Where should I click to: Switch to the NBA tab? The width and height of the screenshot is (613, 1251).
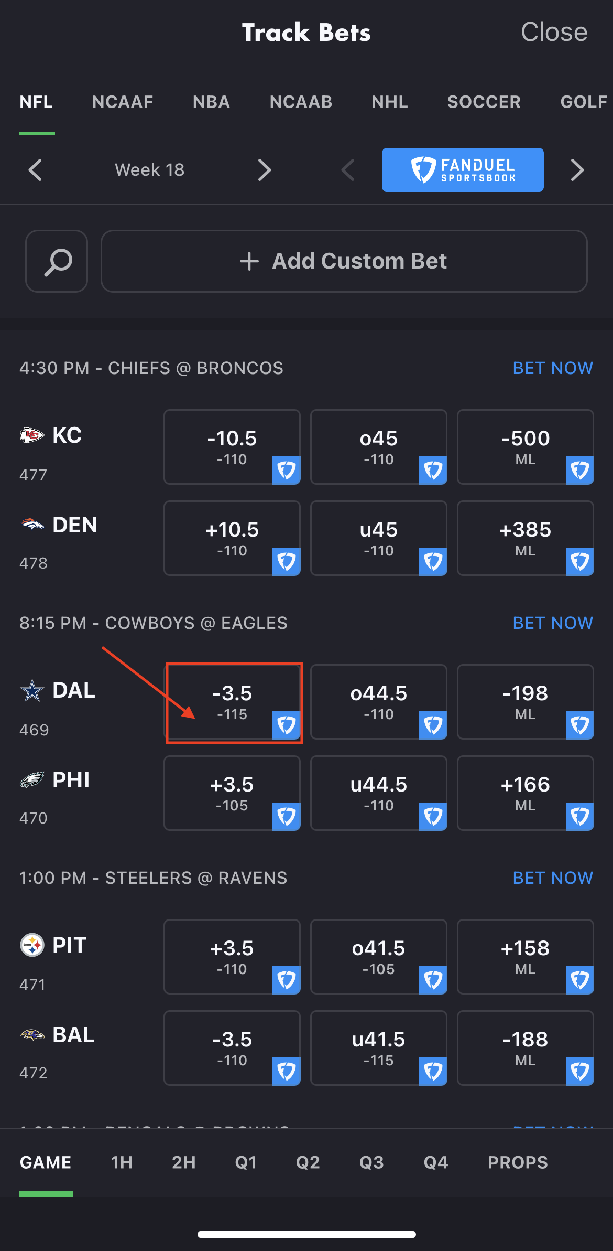(x=211, y=102)
